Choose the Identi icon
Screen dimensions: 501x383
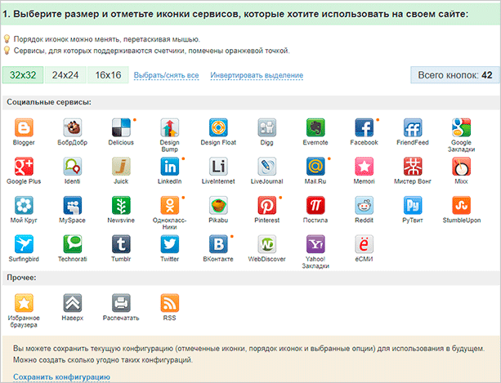73,167
